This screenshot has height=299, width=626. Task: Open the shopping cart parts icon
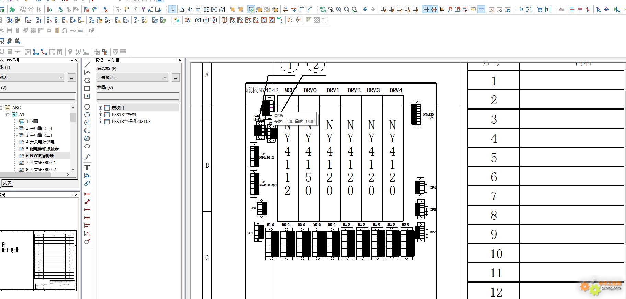[x=540, y=9]
